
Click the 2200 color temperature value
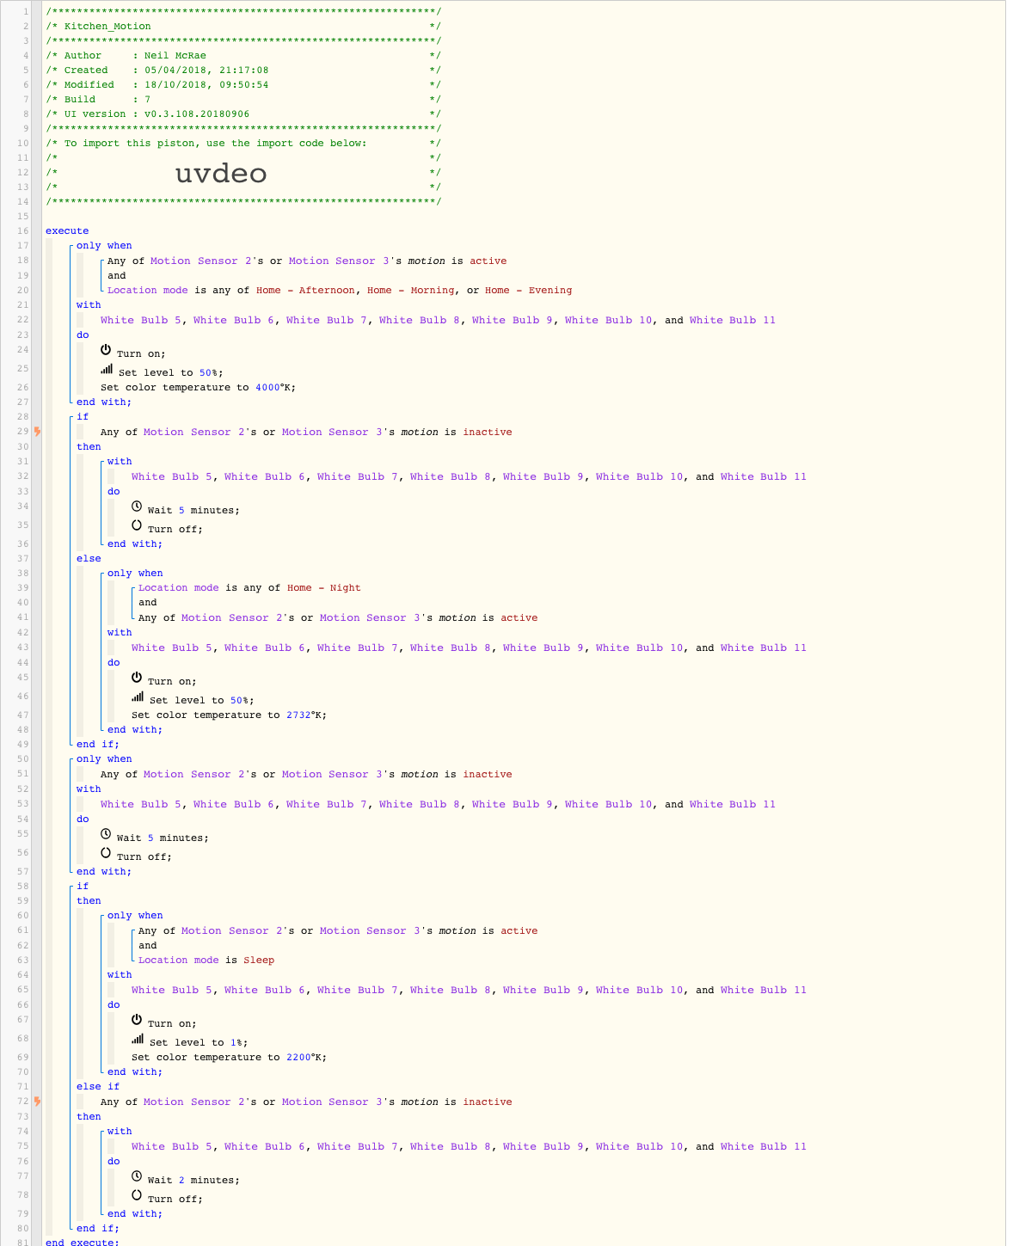pyautogui.click(x=298, y=1058)
